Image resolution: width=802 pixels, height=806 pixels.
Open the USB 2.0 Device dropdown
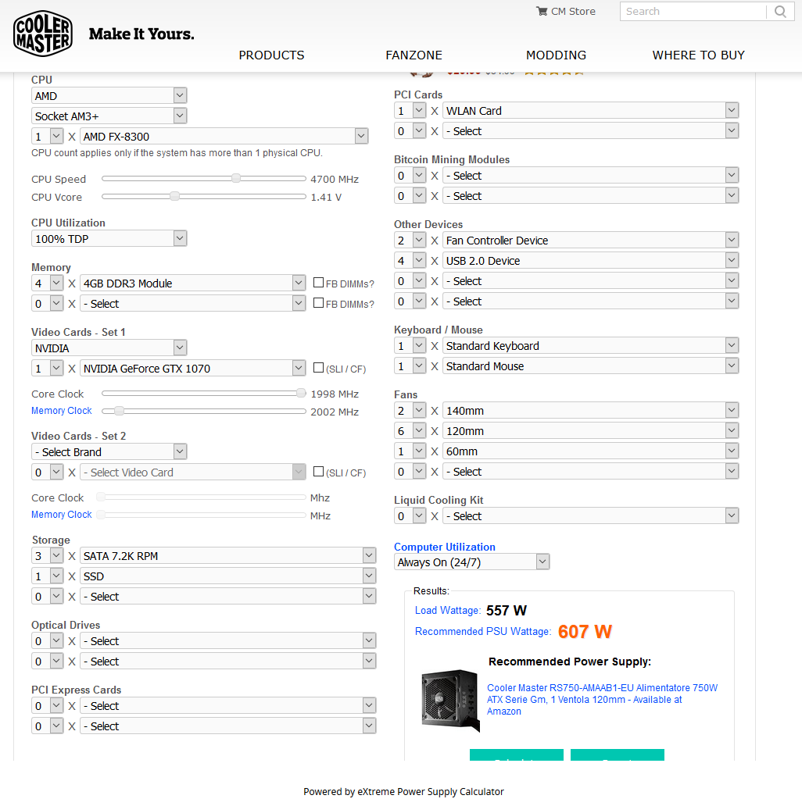click(591, 261)
